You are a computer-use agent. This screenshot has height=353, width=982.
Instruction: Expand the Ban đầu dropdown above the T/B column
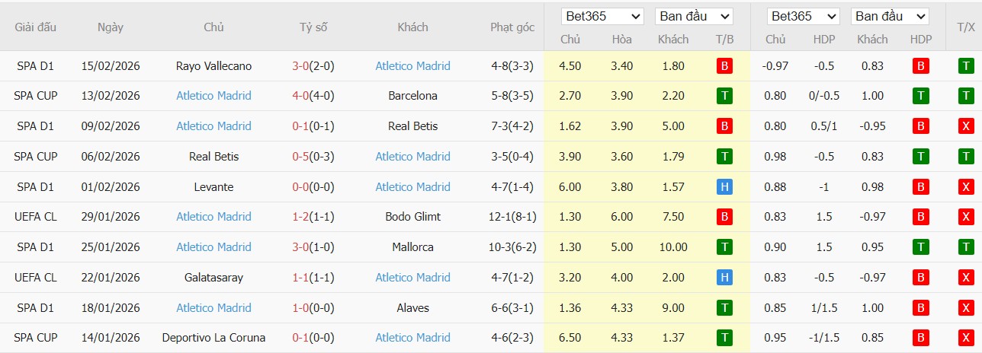point(694,16)
